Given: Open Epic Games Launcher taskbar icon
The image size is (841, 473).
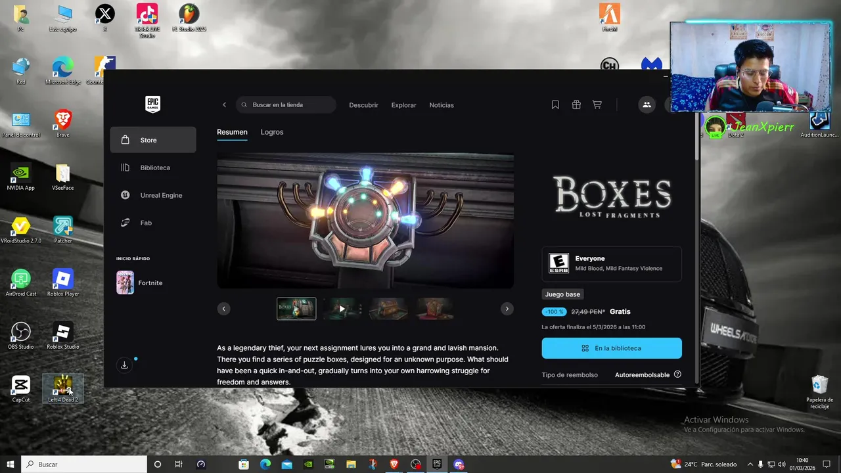Looking at the screenshot, I should tap(437, 464).
